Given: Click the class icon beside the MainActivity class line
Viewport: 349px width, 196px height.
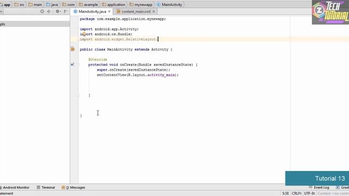Looking at the screenshot, I should coord(73,49).
